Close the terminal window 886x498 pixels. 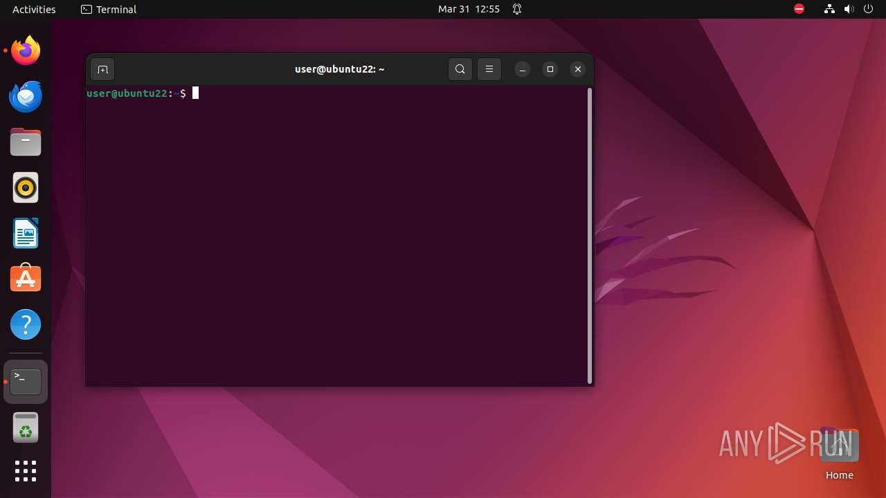pyautogui.click(x=578, y=69)
